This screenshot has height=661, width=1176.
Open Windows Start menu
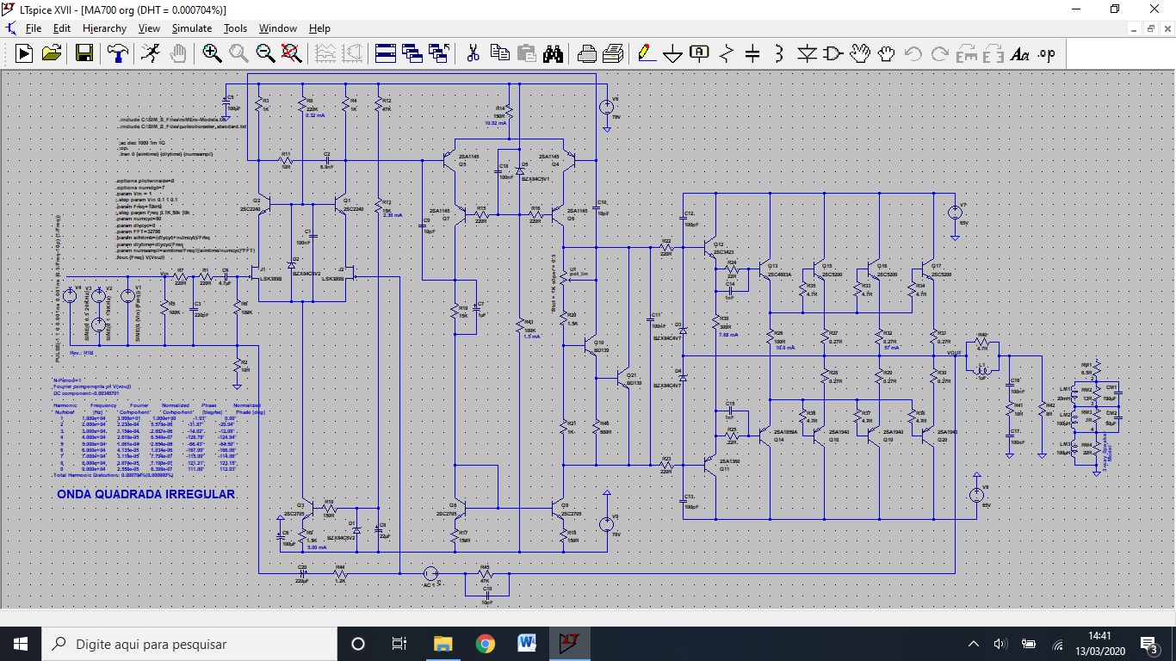pyautogui.click(x=20, y=644)
